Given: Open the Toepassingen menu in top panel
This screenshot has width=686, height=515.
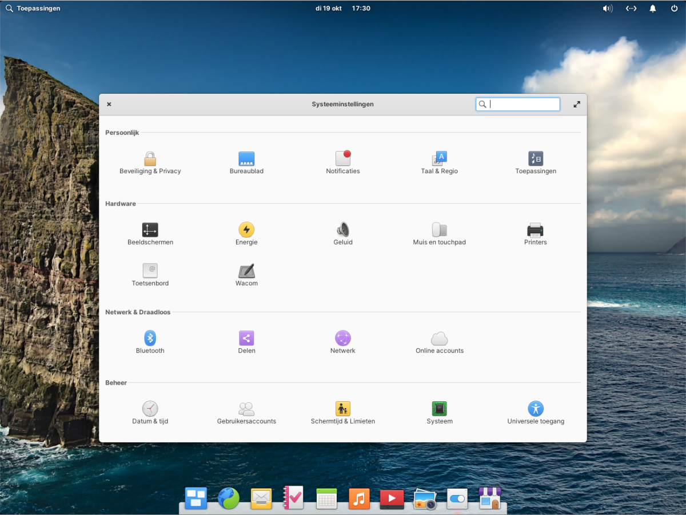Looking at the screenshot, I should click(x=33, y=9).
